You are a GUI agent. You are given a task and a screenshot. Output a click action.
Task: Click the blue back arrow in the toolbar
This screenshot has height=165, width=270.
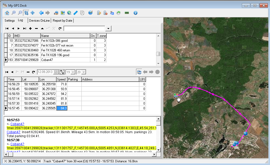[41, 13]
